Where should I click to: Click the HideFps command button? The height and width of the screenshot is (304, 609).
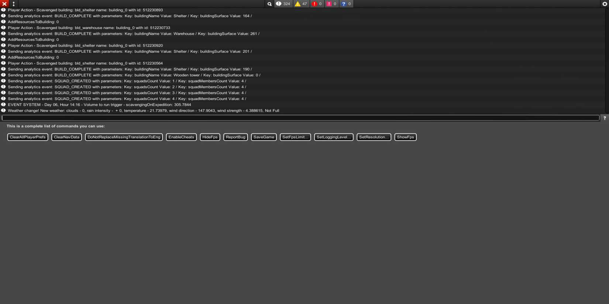point(210,137)
